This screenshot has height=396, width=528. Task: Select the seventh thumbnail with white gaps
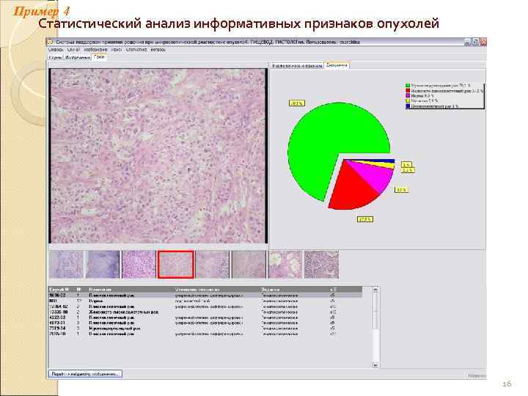click(285, 264)
